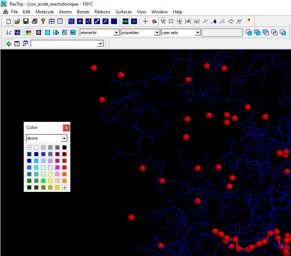Select the star display style icon
The image size is (291, 256).
tap(80, 21)
